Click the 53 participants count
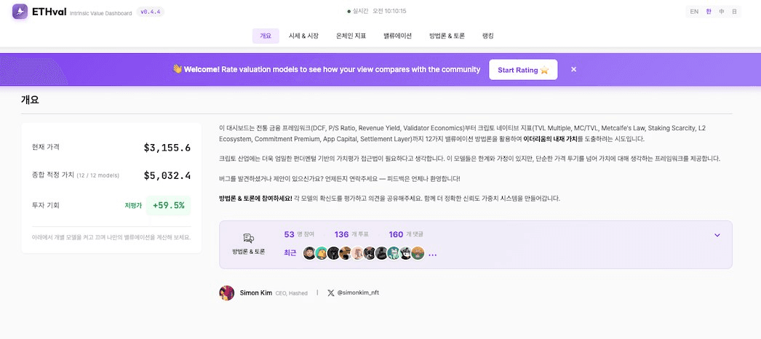The width and height of the screenshot is (761, 339). [290, 235]
